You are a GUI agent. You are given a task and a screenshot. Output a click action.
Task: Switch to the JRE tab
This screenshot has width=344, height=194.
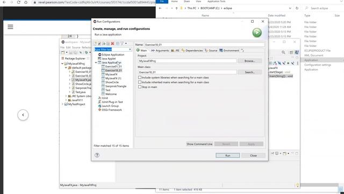[x=175, y=50]
